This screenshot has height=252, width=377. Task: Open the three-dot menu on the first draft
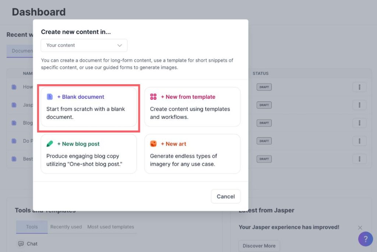[359, 87]
